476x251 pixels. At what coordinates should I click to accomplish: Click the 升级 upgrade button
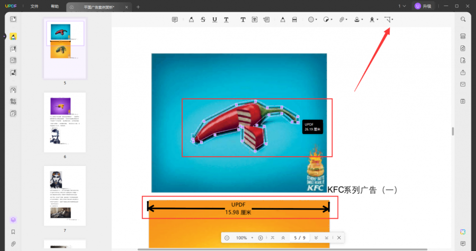point(423,6)
